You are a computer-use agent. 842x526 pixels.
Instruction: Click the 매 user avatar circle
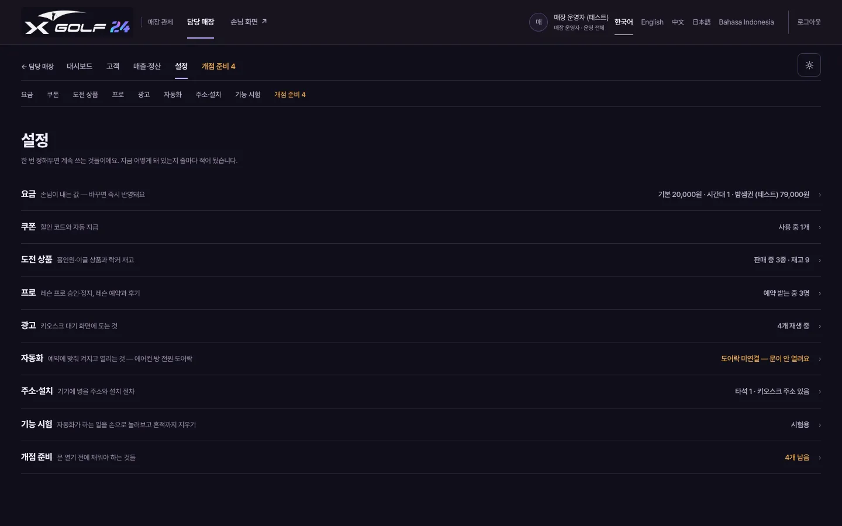539,22
